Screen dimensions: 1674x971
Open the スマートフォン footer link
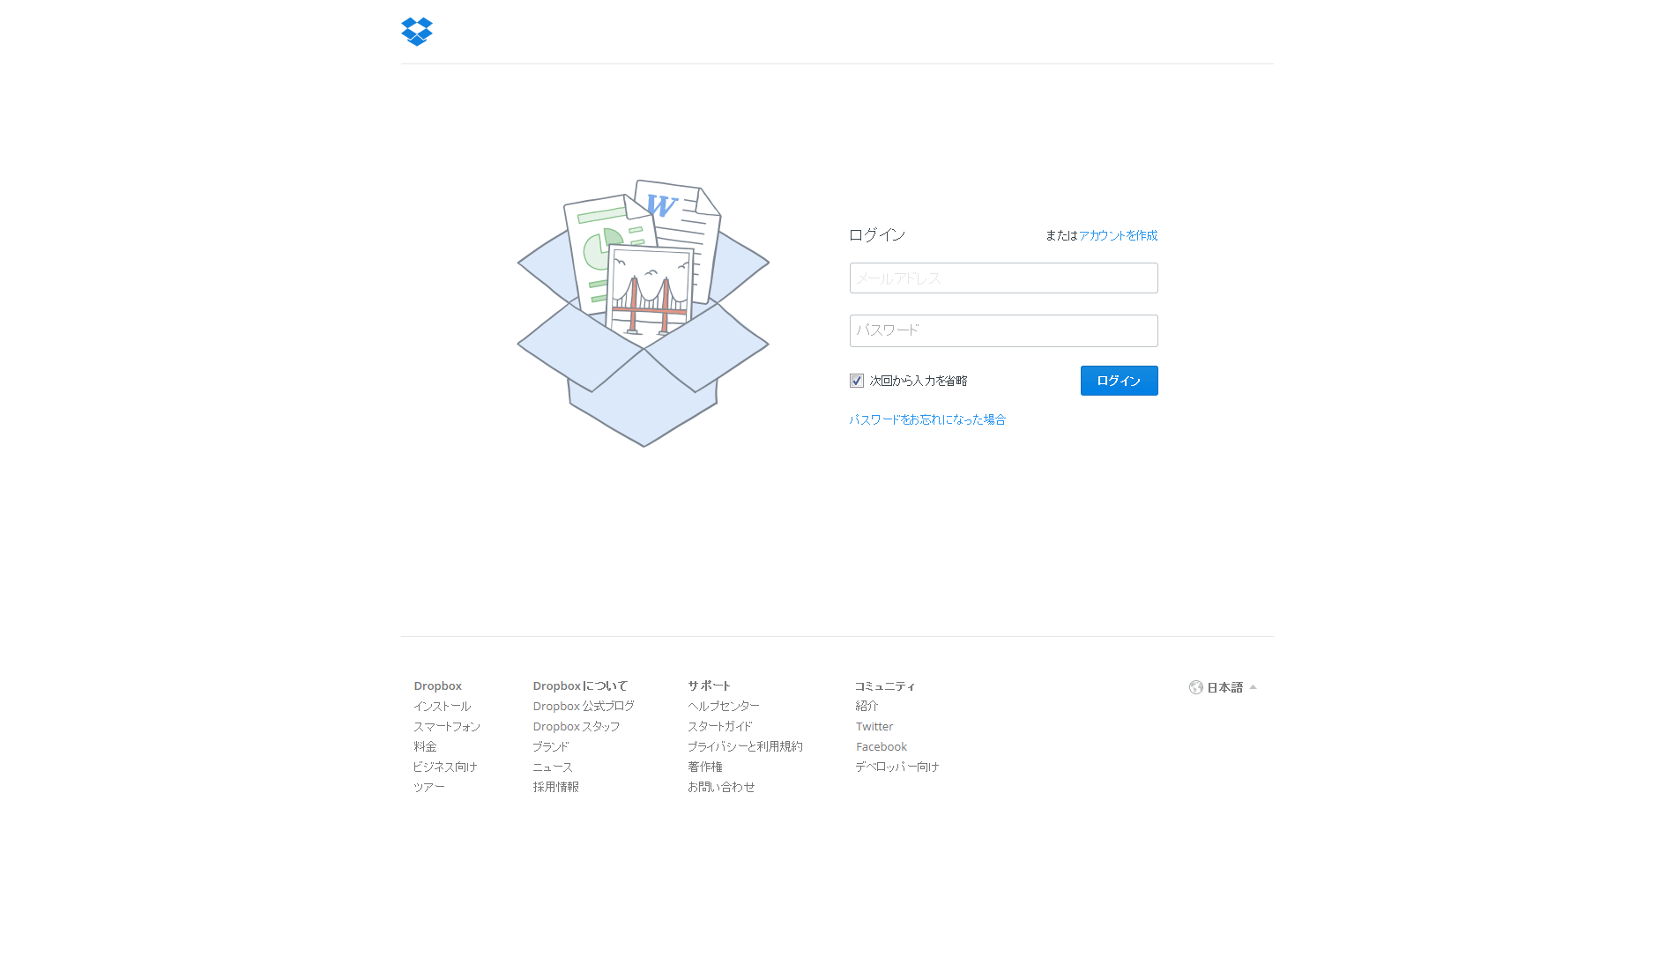[447, 727]
